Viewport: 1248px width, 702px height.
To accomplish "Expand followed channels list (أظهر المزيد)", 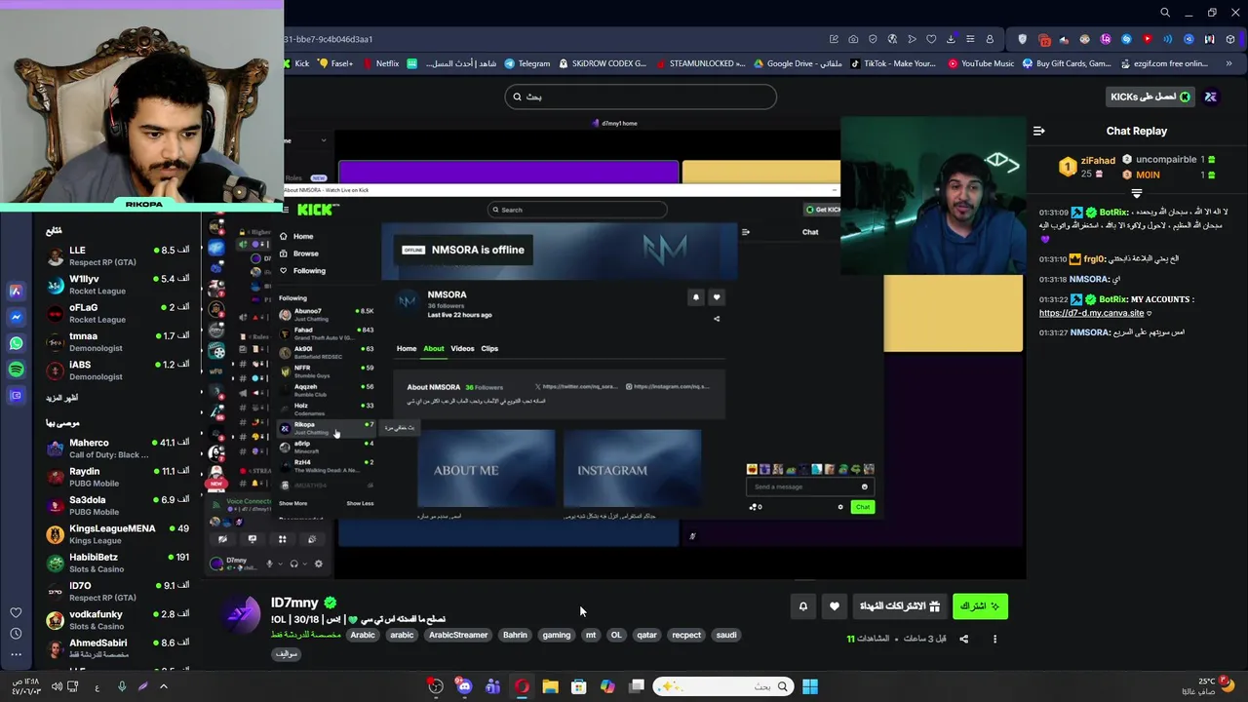I will click(61, 398).
